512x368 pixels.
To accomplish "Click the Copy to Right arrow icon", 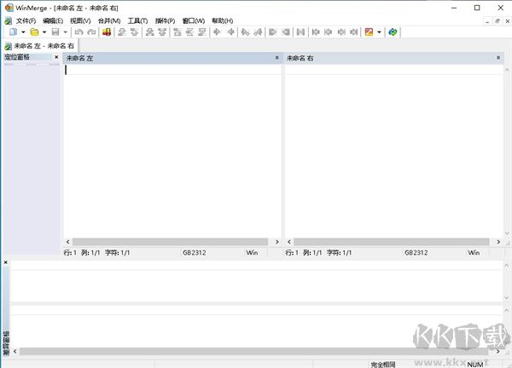I will 218,32.
